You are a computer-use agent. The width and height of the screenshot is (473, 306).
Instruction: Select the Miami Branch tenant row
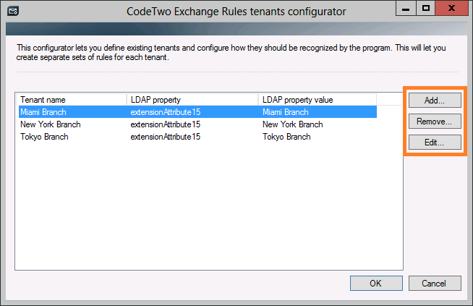pyautogui.click(x=197, y=112)
